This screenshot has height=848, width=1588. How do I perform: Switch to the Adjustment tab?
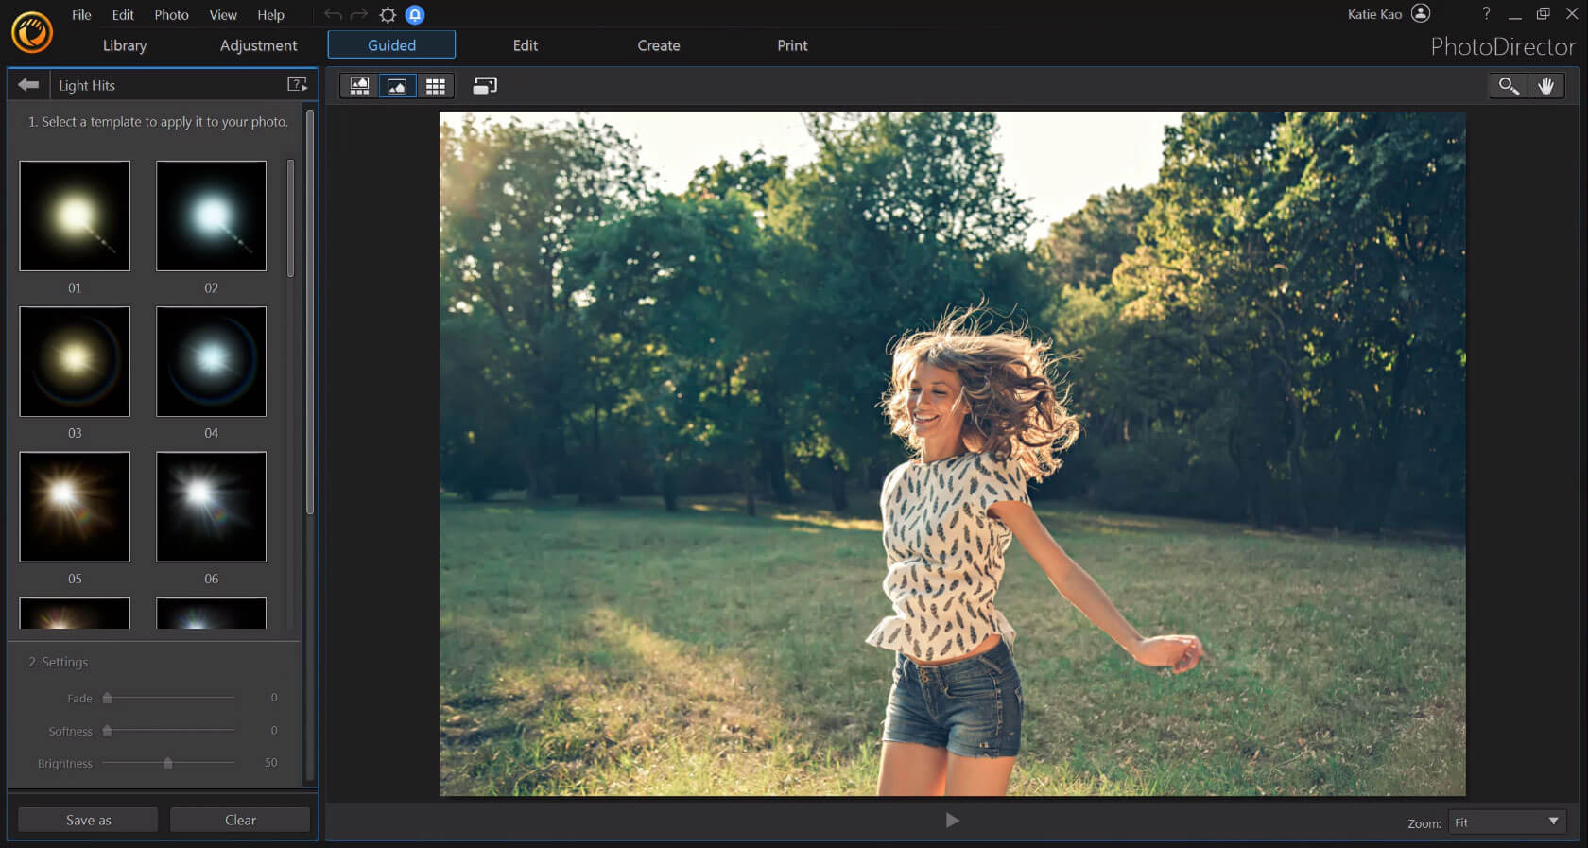(x=258, y=45)
